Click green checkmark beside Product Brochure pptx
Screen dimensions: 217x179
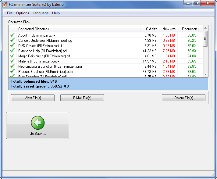click(12, 71)
